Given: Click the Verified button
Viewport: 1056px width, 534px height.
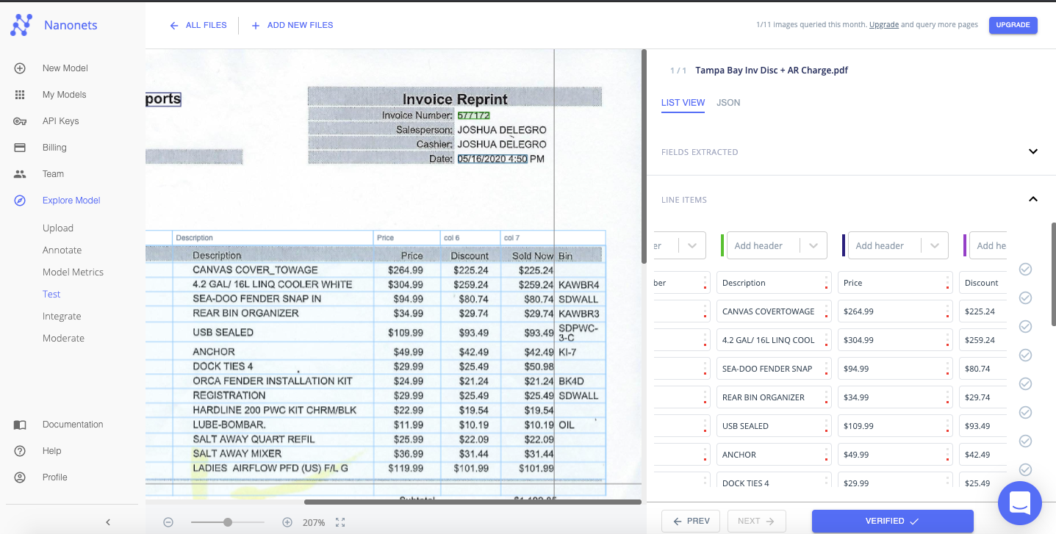Looking at the screenshot, I should click(x=892, y=521).
